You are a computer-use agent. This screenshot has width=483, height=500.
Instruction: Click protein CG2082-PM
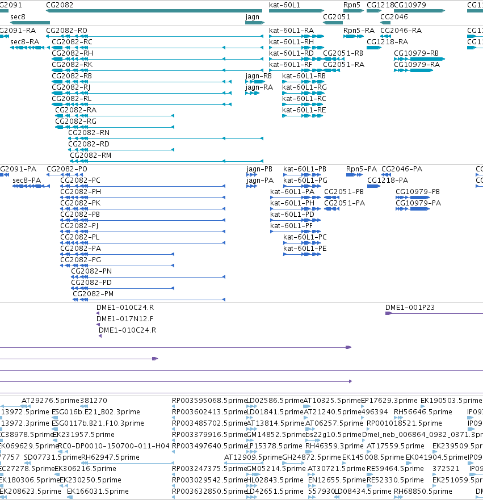tap(149, 300)
